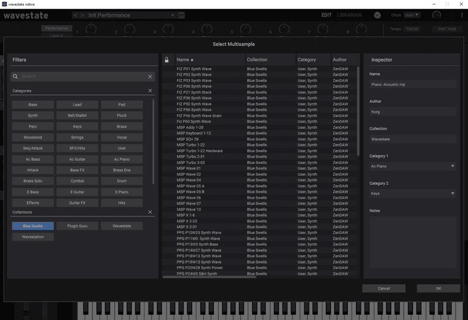
Task: Select the 'PPG P20W28 Synth Power' row
Action: pyautogui.click(x=259, y=268)
